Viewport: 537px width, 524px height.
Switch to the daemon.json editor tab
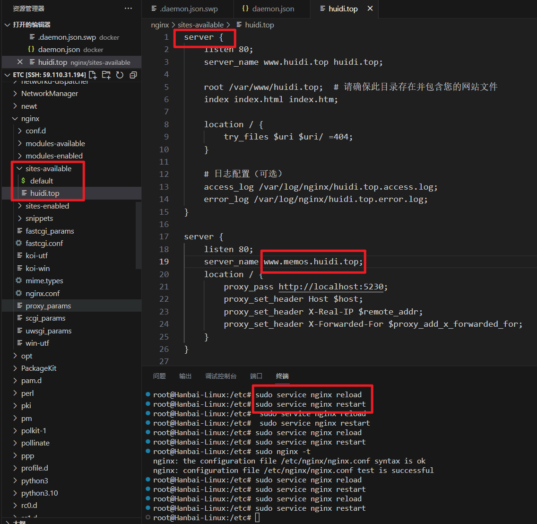pyautogui.click(x=273, y=9)
